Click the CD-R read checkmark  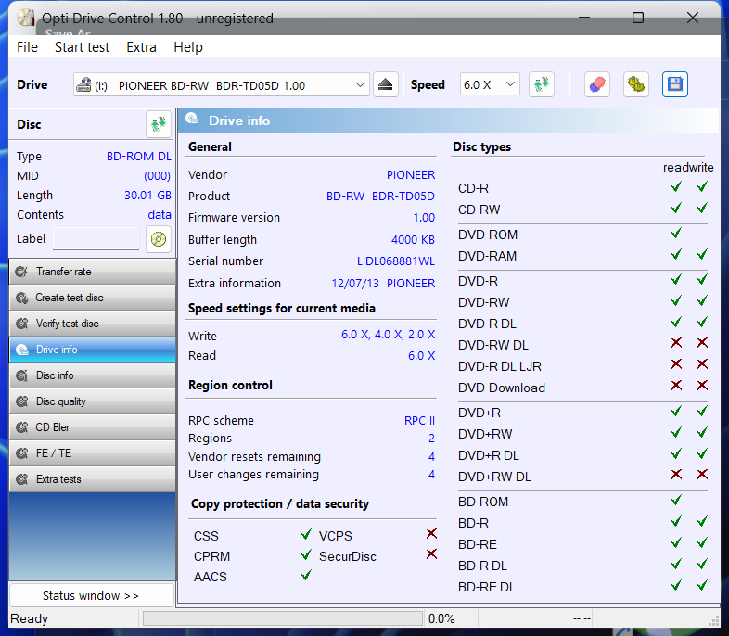click(676, 187)
